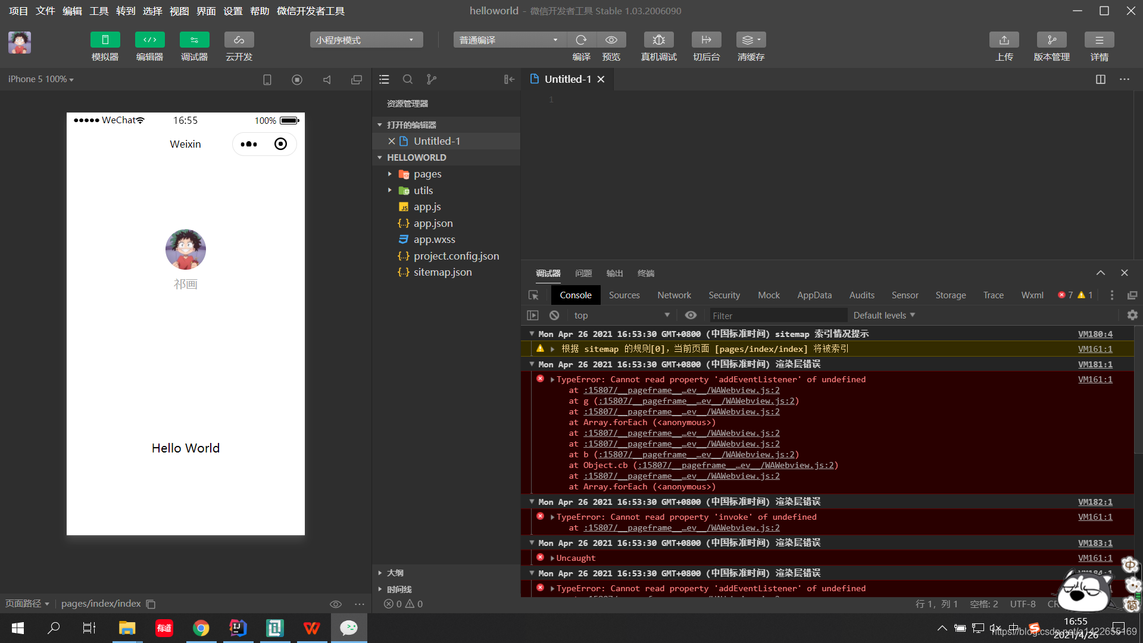Switch to the Sources devtools tab

click(624, 295)
